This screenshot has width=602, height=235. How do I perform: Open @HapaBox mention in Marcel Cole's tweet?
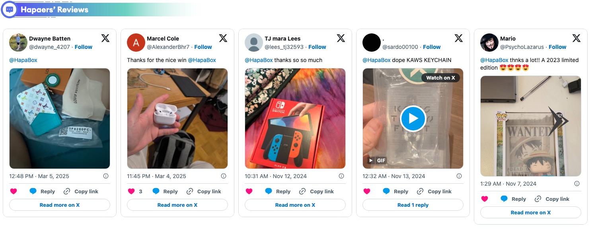[202, 60]
